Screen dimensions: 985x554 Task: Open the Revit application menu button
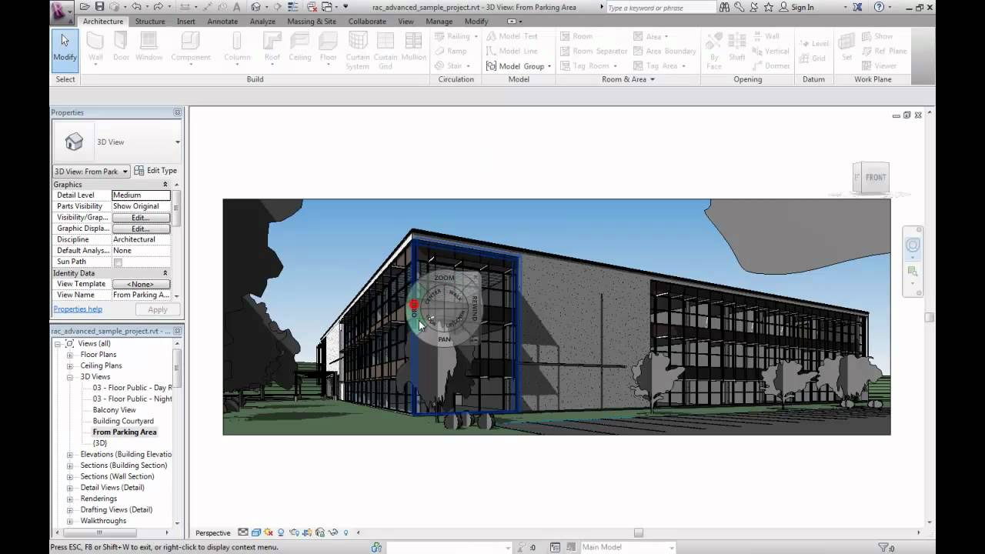pos(62,11)
